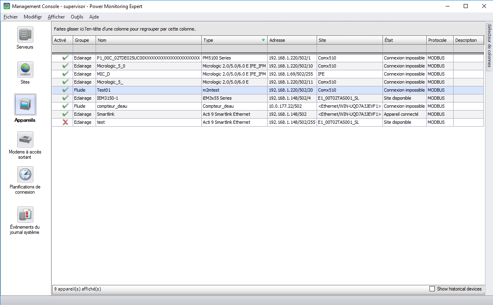This screenshot has width=493, height=305.
Task: Click red X status of test device
Action: click(x=65, y=122)
